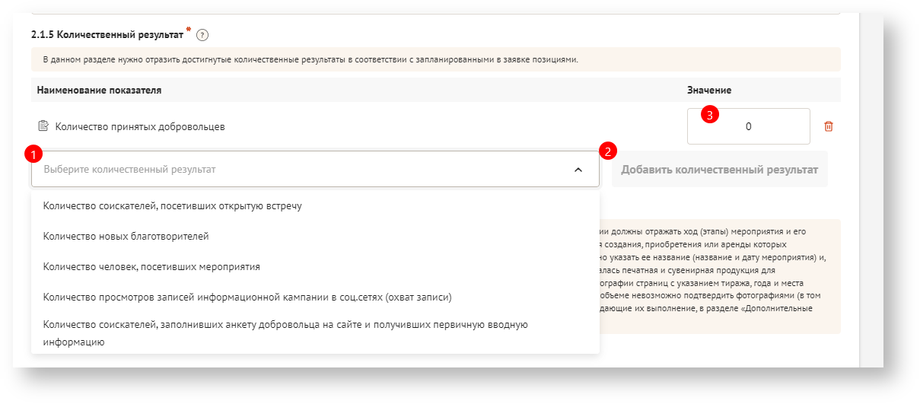Click the red marker number 2
Image resolution: width=920 pixels, height=404 pixels.
(x=608, y=151)
